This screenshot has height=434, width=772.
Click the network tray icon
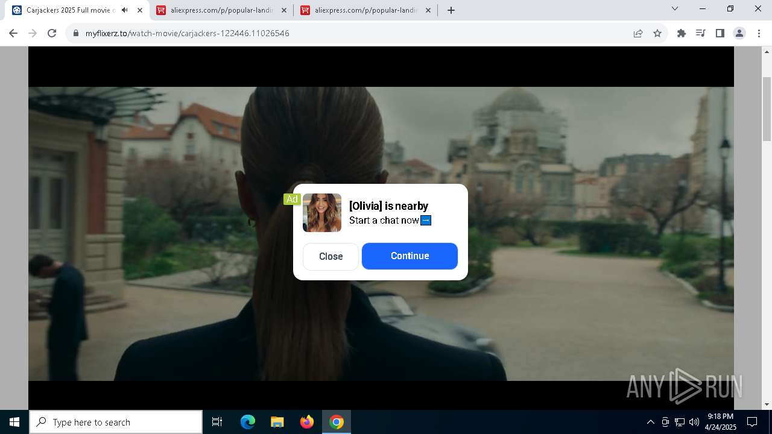[680, 422]
